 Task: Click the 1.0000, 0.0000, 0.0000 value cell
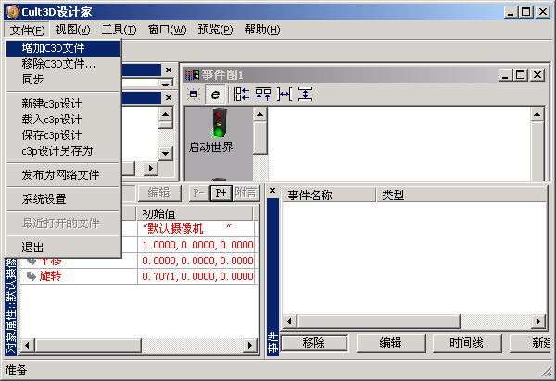pos(196,245)
